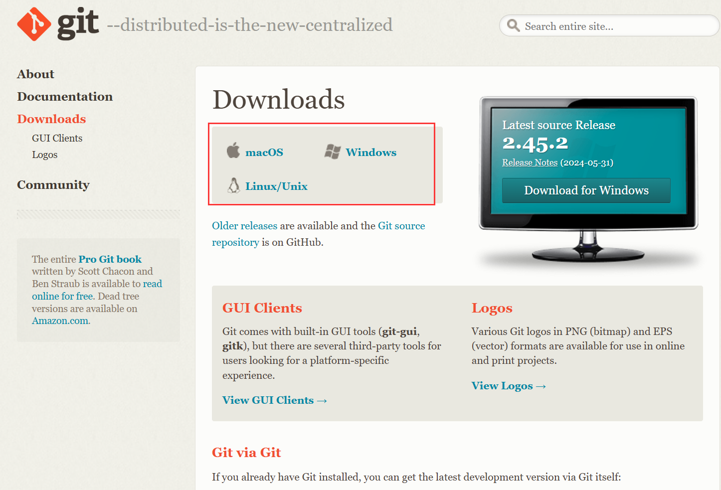This screenshot has height=490, width=721.
Task: Click the git wordmark in the header
Action: tap(78, 23)
